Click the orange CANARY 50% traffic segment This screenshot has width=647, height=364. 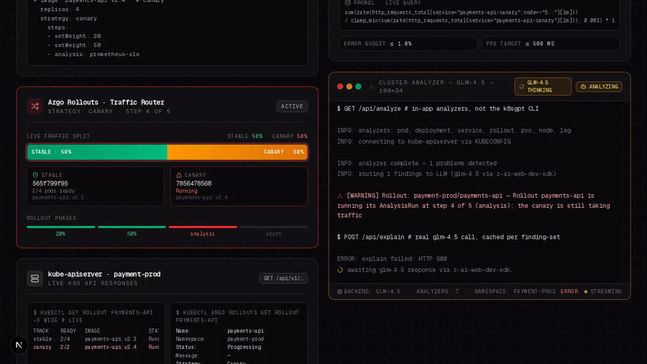coord(237,152)
